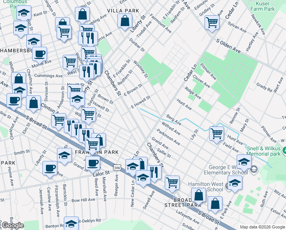Click the US 206 route shield
Image resolution: width=286 pixels, height=230 pixels.
pos(117,168)
